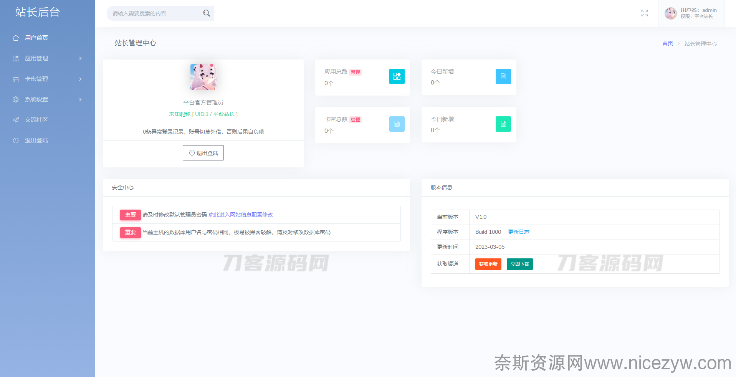Click the 首页 breadcrumb link
736x377 pixels.
coord(667,44)
